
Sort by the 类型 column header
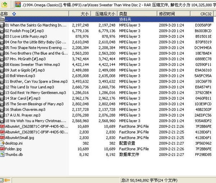click(x=137, y=14)
